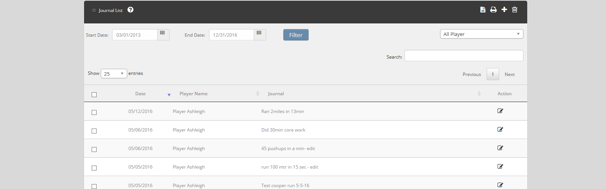Open the Start Date calendar picker
This screenshot has height=189, width=606.
[163, 34]
